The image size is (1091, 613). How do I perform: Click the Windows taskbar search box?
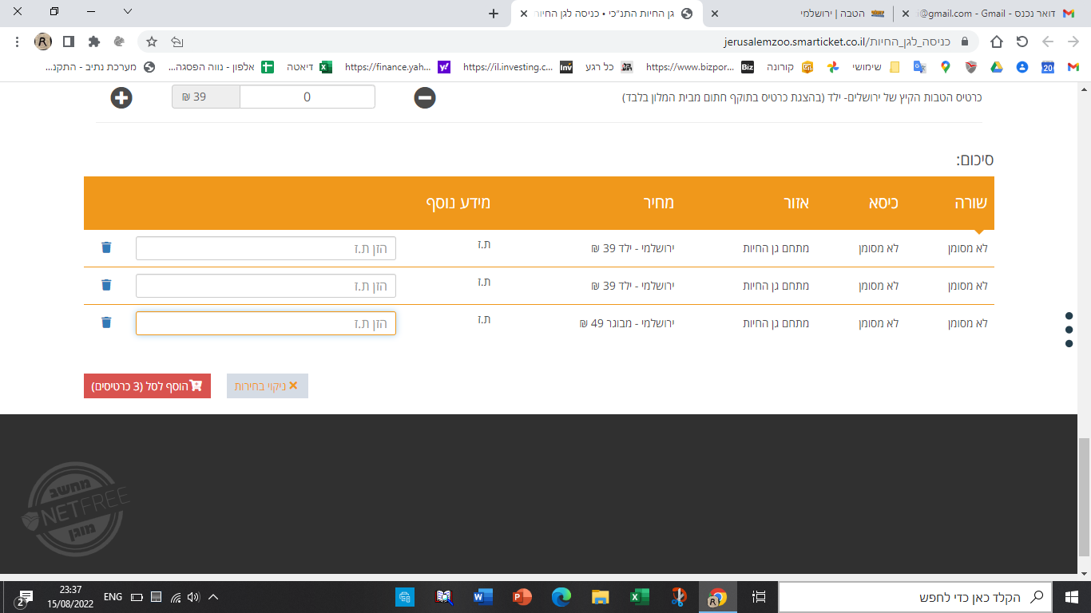click(915, 596)
